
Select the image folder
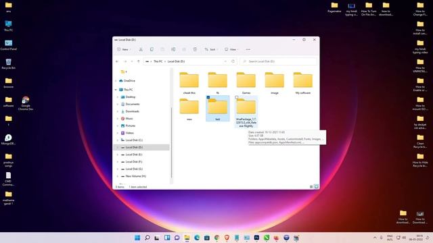click(275, 83)
